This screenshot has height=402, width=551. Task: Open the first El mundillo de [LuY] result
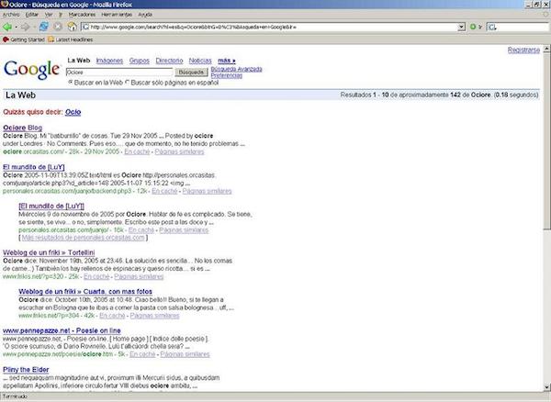34,167
